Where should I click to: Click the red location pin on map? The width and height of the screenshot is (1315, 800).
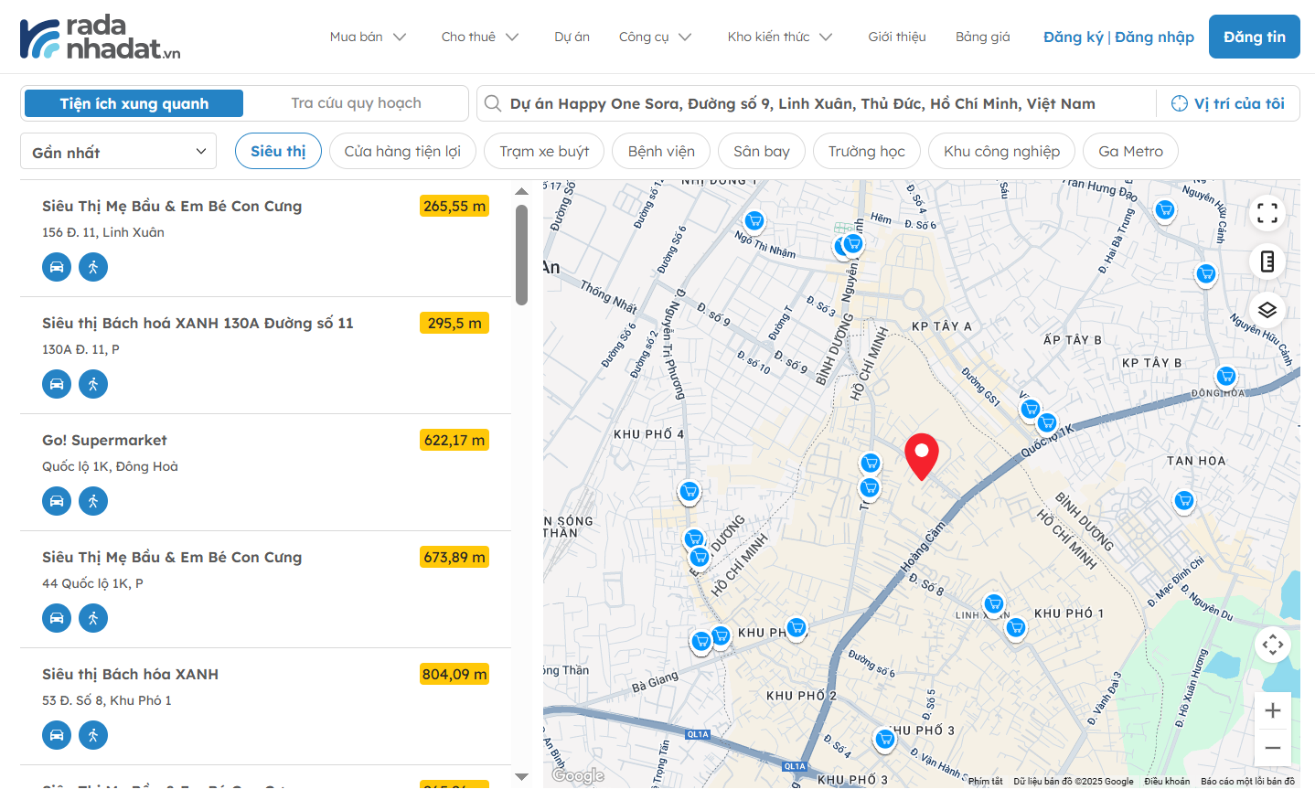tap(922, 456)
